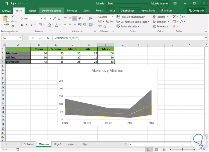Toggle underline (S) formatting
209x152 pixels.
[31, 25]
